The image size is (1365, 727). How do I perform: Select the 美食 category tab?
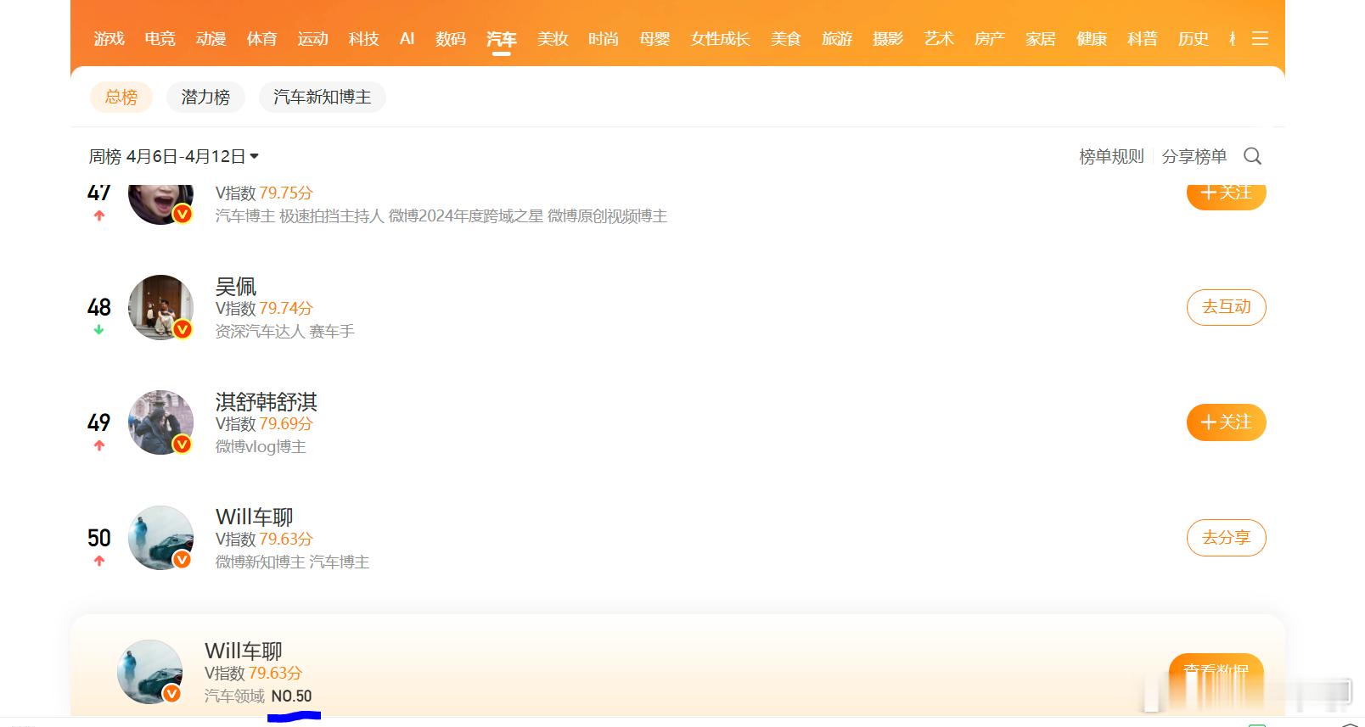pyautogui.click(x=786, y=39)
